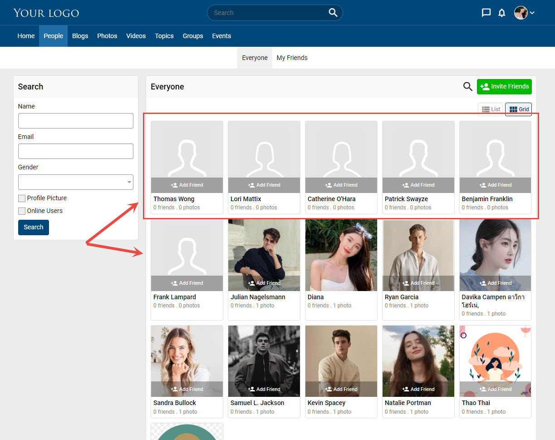
Task: Open the Photos section
Action: pos(107,36)
